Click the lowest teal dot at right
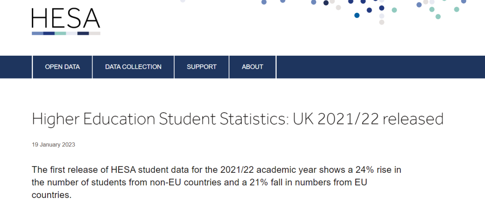 coord(438,17)
